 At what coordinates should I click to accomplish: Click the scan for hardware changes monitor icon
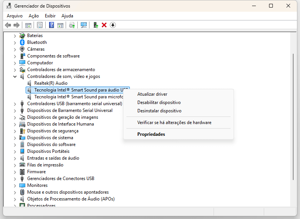click(x=84, y=25)
